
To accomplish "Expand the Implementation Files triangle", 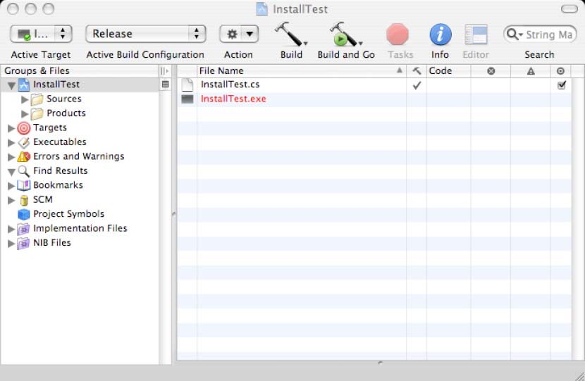I will [x=11, y=229].
